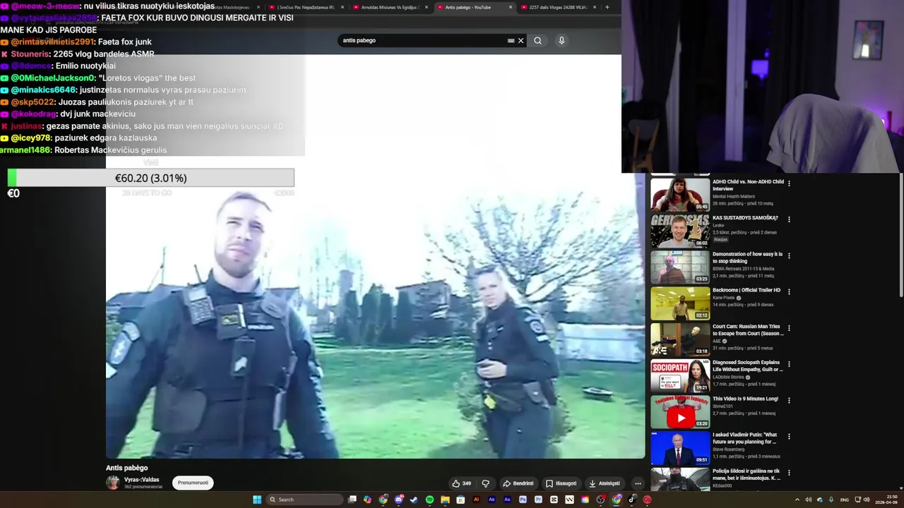Open CapCut from the taskbar
Viewport: 904px width, 508px height.
554,500
